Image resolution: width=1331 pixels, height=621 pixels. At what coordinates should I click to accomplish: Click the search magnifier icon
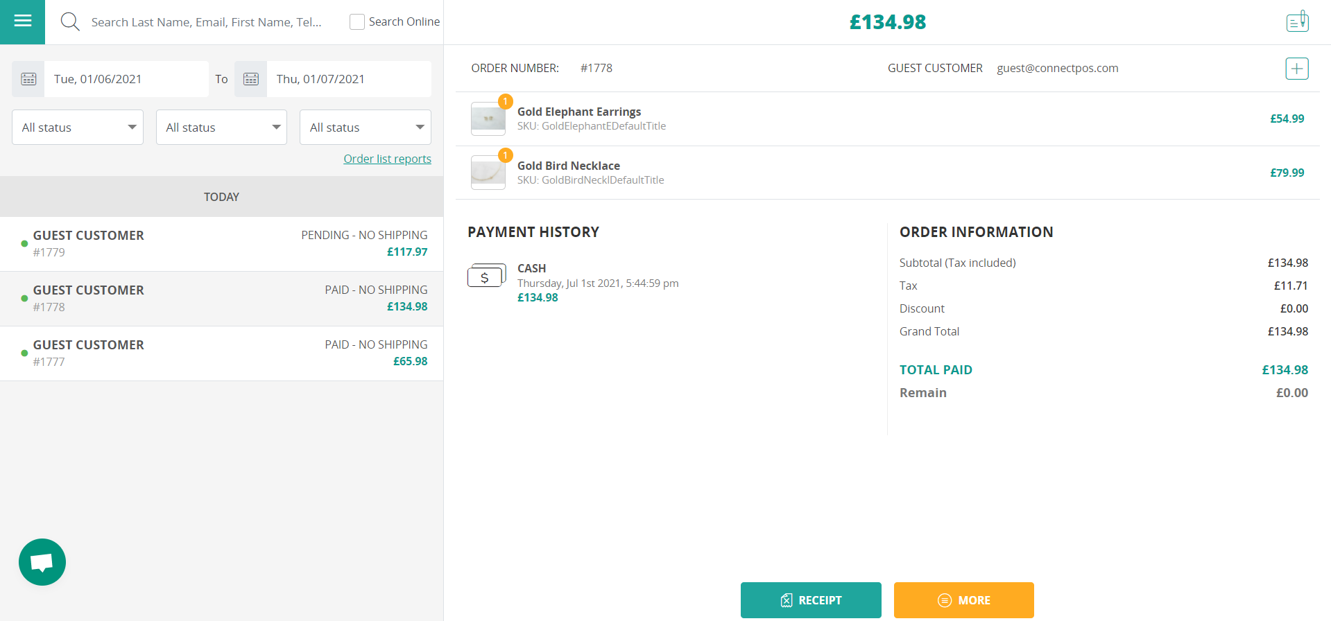tap(70, 21)
